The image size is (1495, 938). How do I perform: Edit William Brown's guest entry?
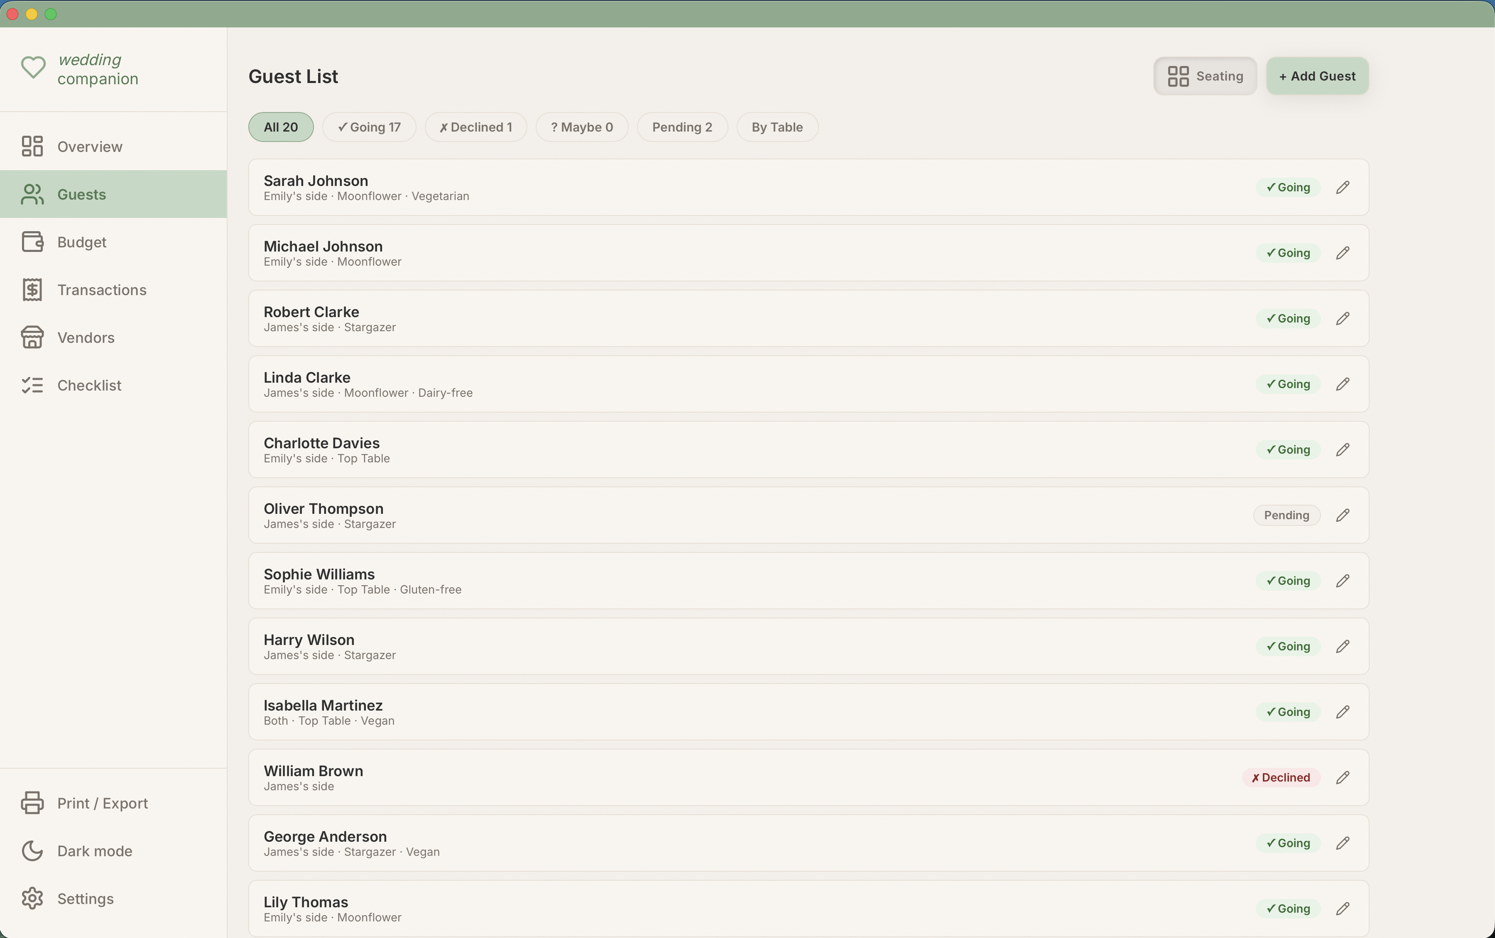pyautogui.click(x=1342, y=777)
